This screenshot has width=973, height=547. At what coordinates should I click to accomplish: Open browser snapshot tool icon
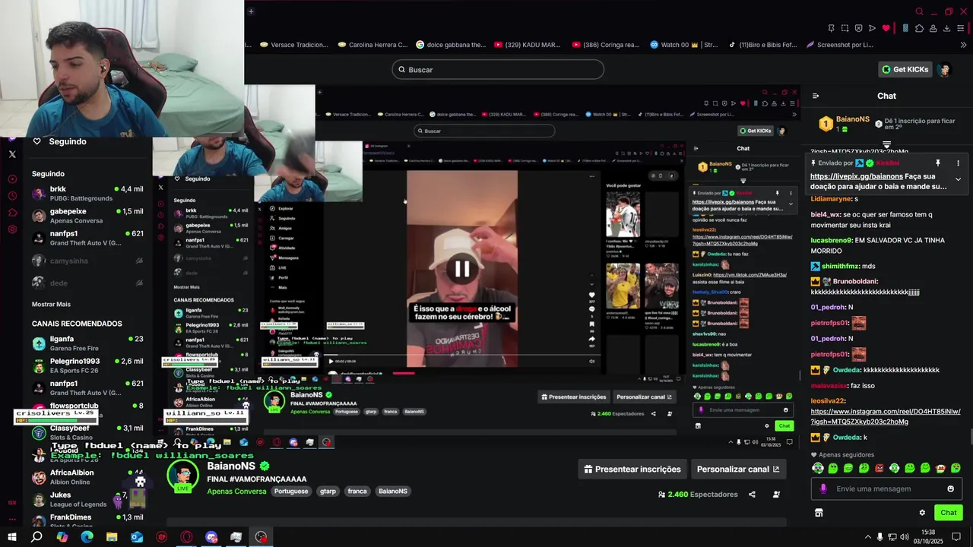coord(845,28)
